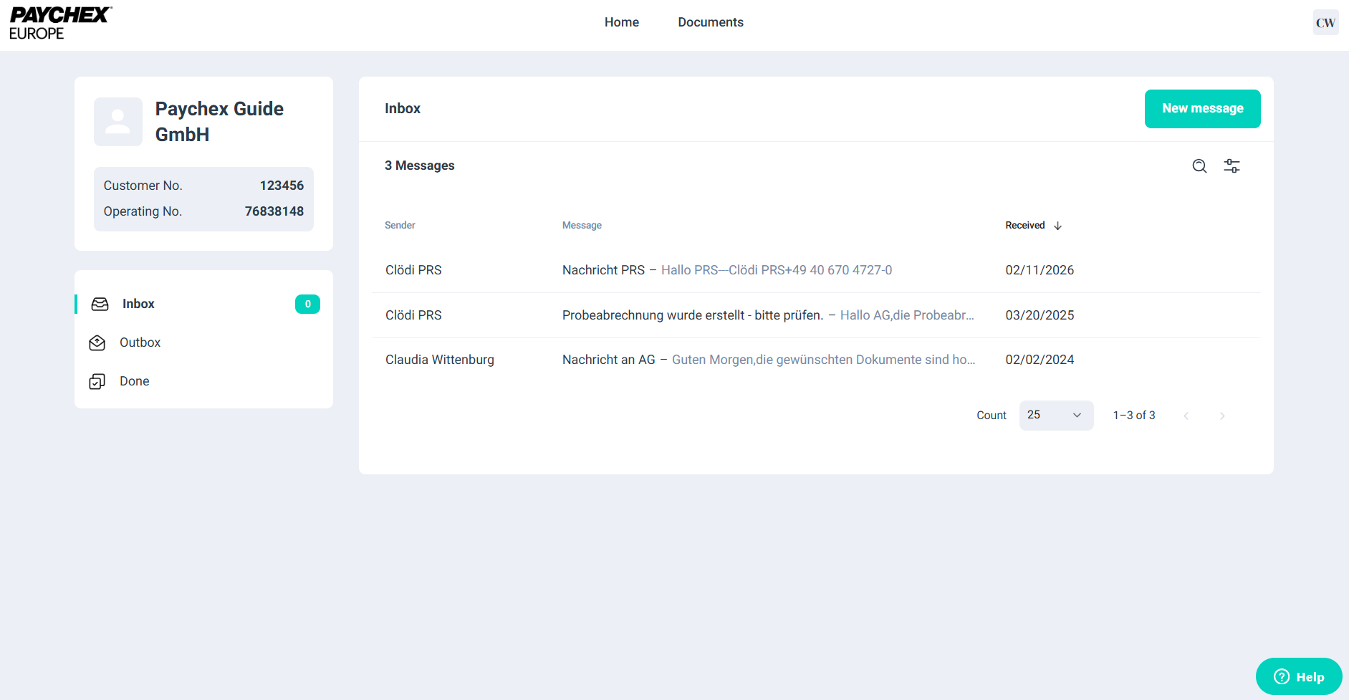Image resolution: width=1349 pixels, height=700 pixels.
Task: Click the company profile placeholder avatar
Action: (x=118, y=122)
